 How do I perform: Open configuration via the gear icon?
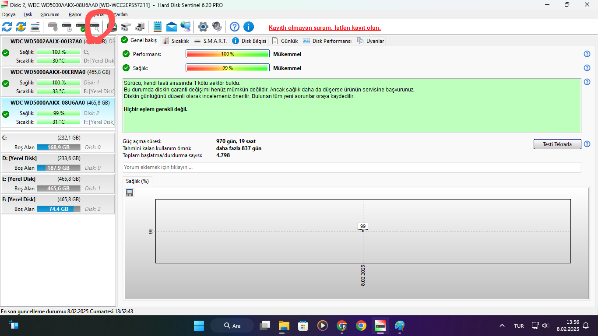click(x=203, y=27)
